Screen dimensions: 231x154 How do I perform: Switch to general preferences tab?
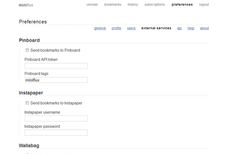100,28
